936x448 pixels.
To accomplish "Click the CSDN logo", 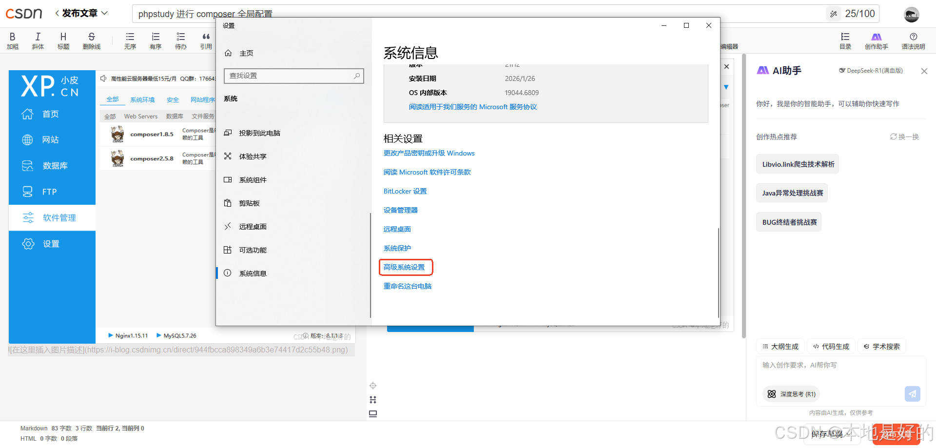I will [x=24, y=13].
